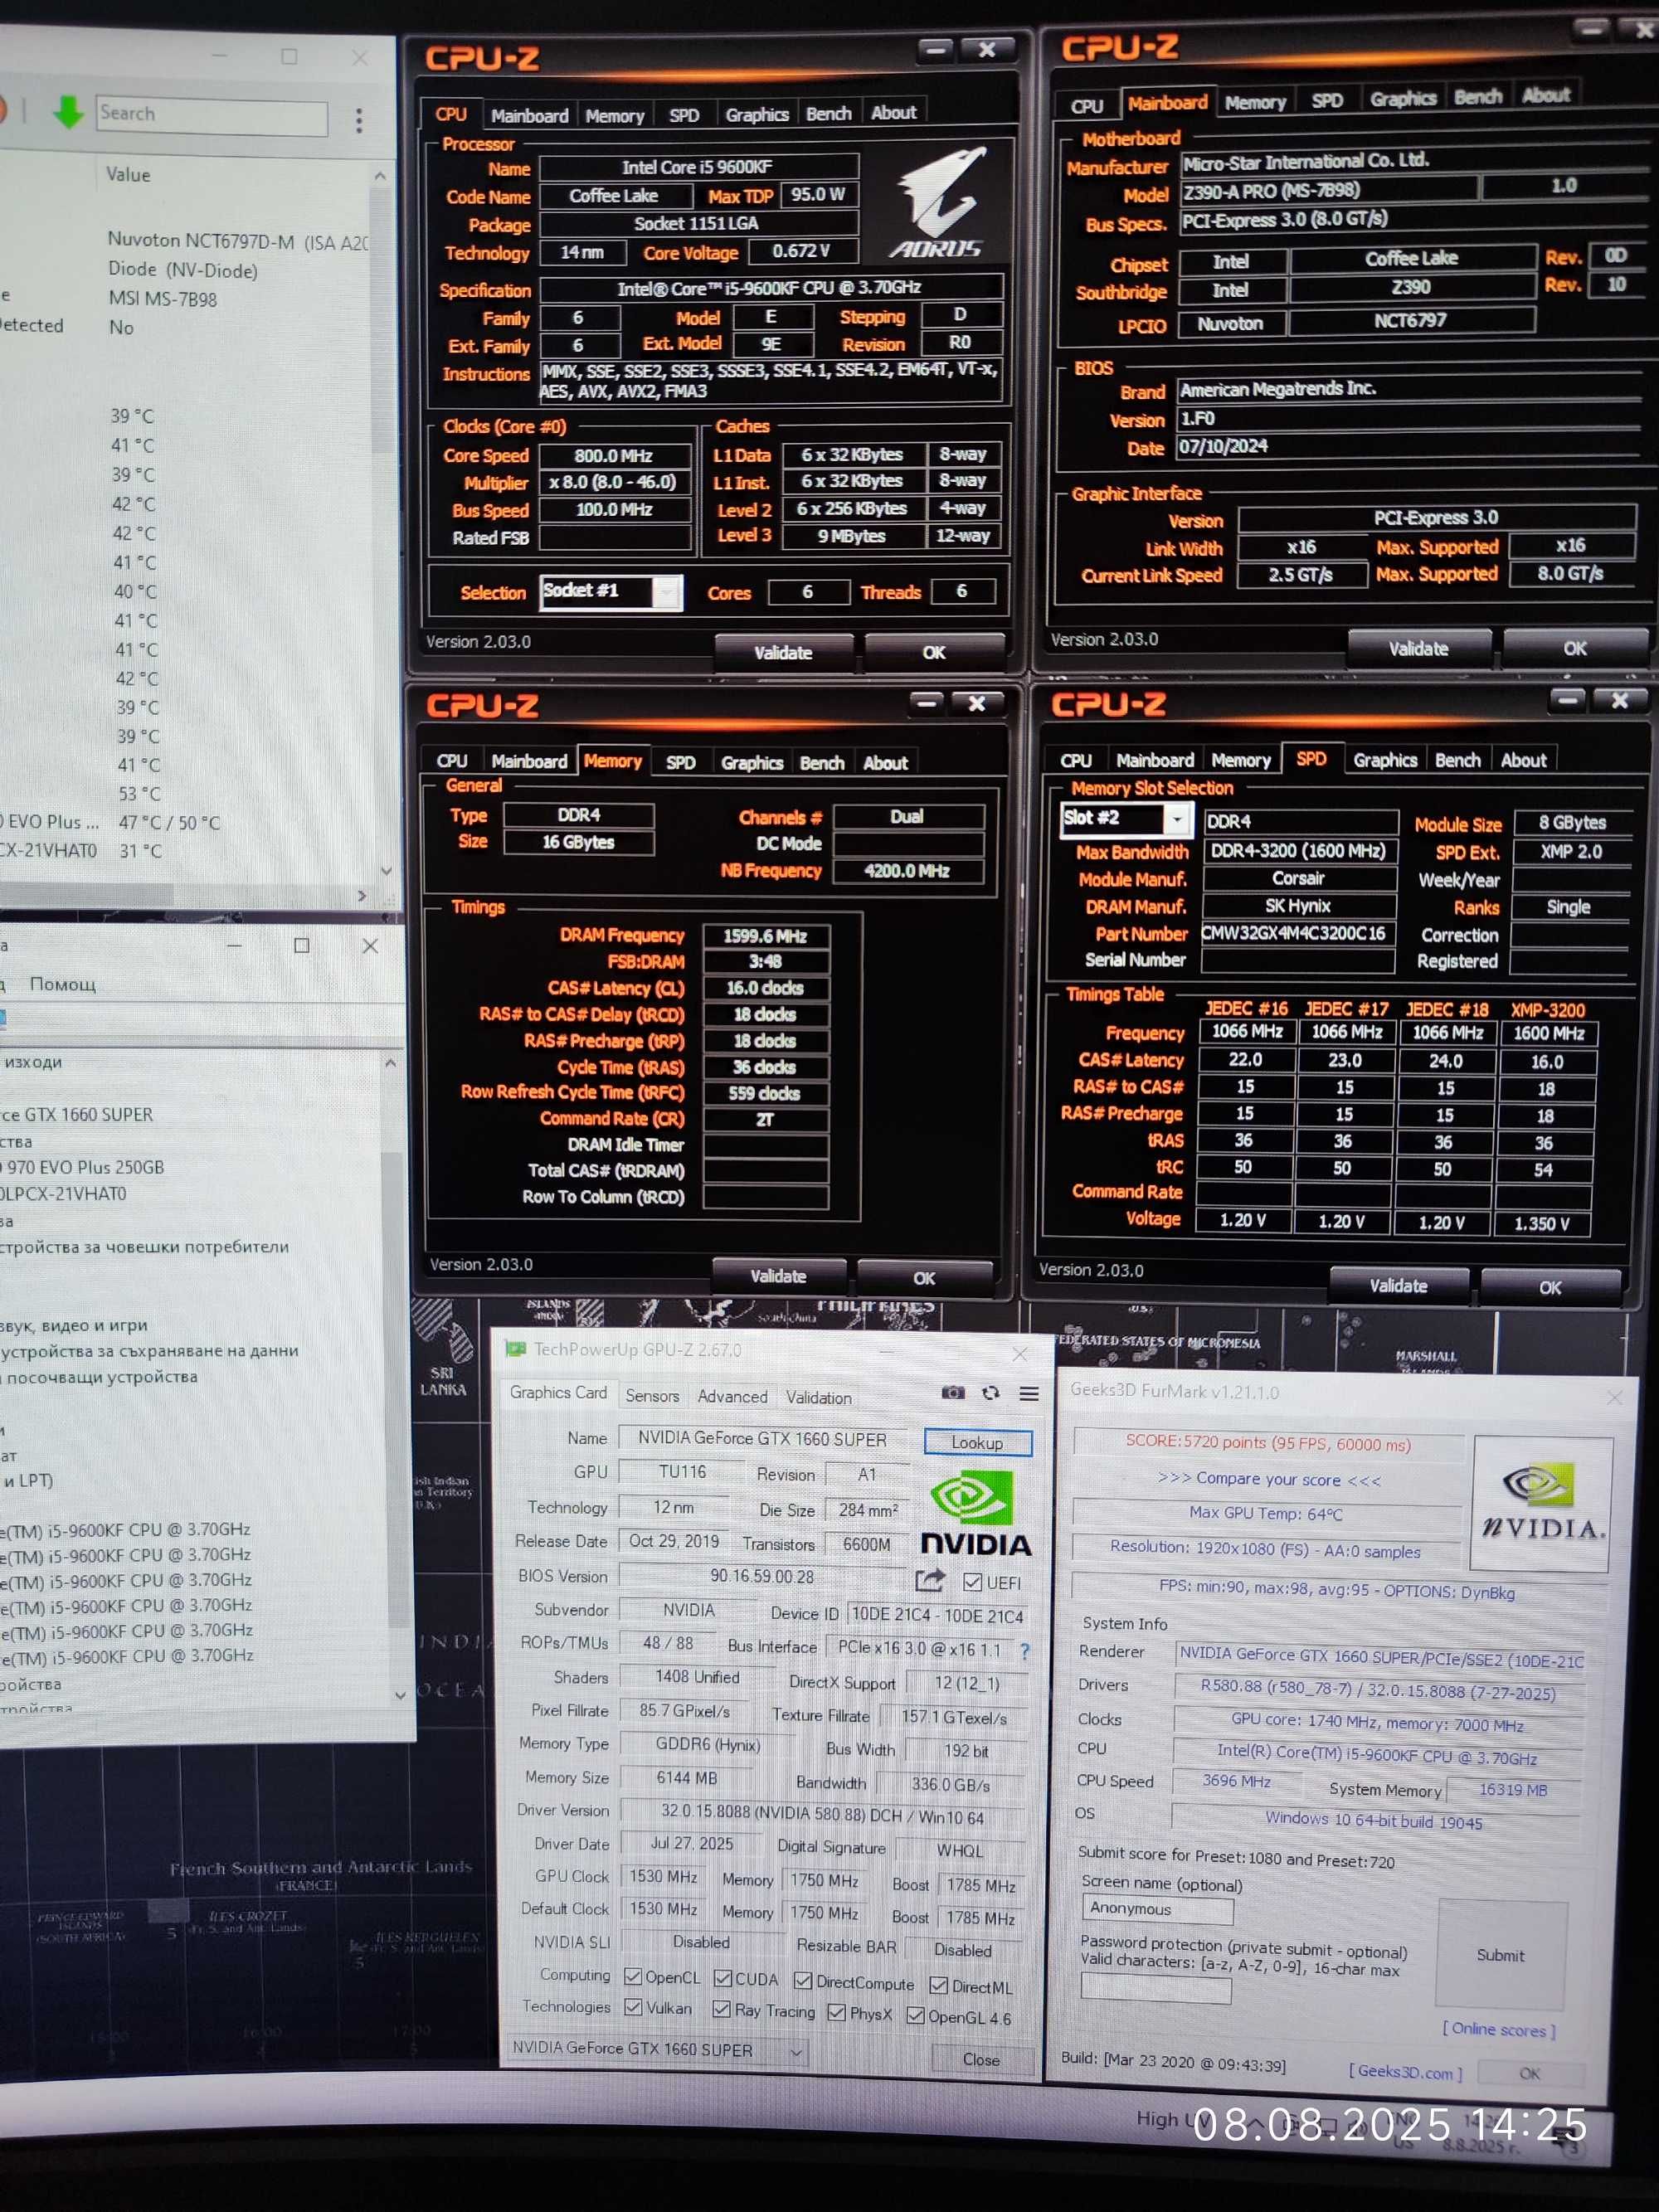Open the Slot #2 memory slot dropdown
This screenshot has width=1659, height=2212.
pyautogui.click(x=1177, y=819)
